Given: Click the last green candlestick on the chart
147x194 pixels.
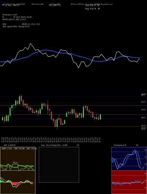Looking at the screenshot, I should [100, 117].
